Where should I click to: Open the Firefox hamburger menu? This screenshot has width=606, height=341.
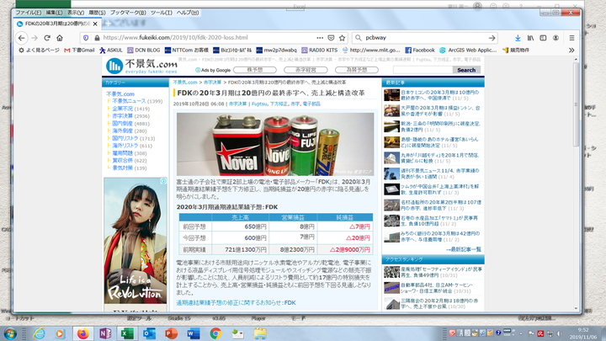tap(593, 38)
